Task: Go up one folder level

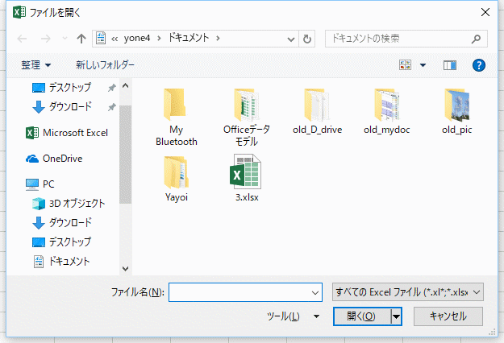Action: (81, 39)
